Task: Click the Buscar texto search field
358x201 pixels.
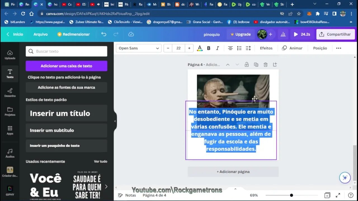Action: [66, 51]
